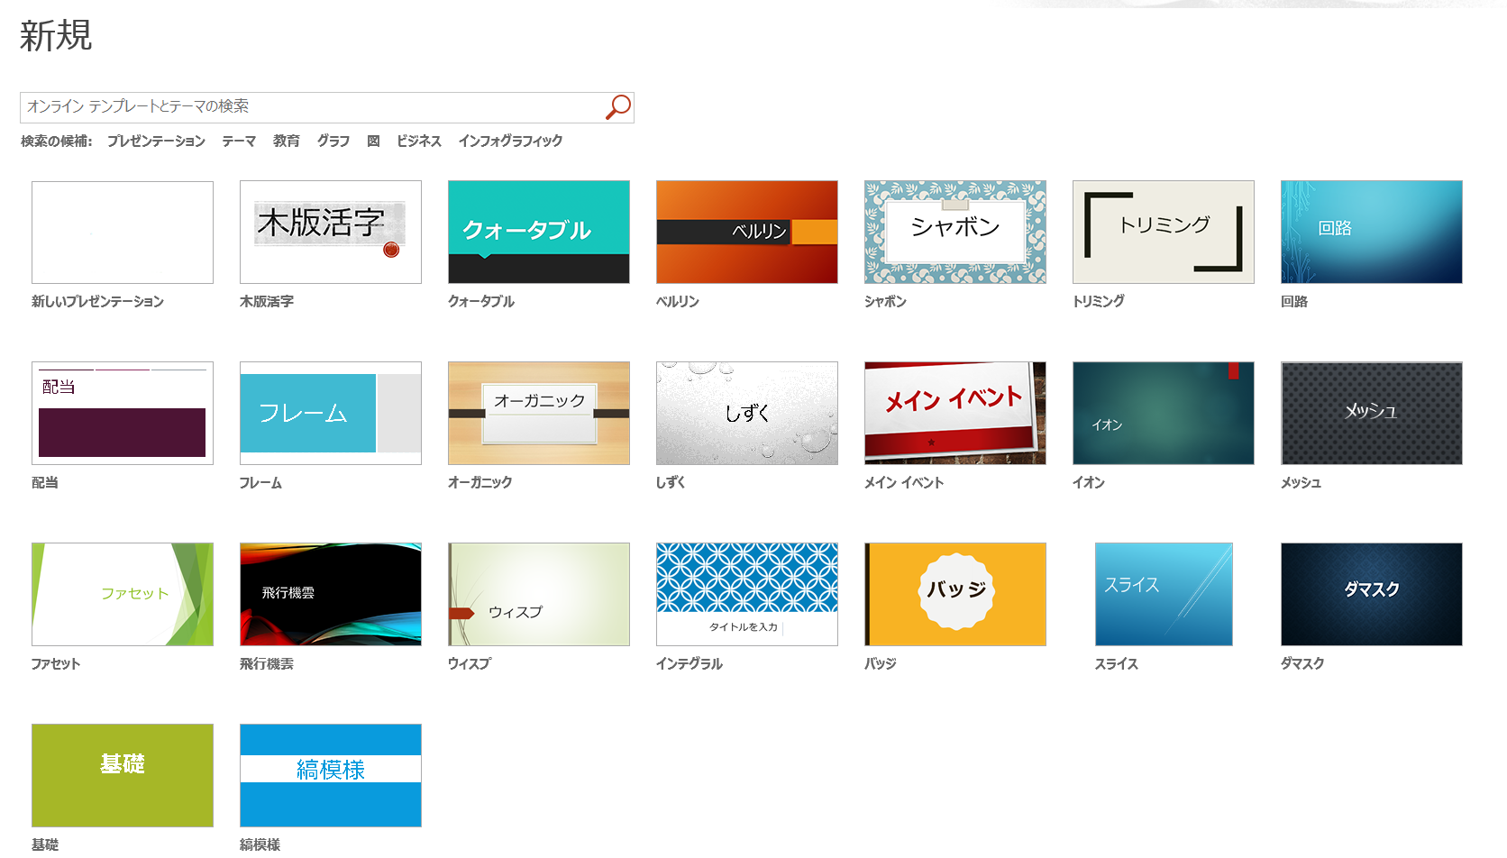Choose the green ファセット theme
Image resolution: width=1507 pixels, height=858 pixels.
[x=123, y=595]
